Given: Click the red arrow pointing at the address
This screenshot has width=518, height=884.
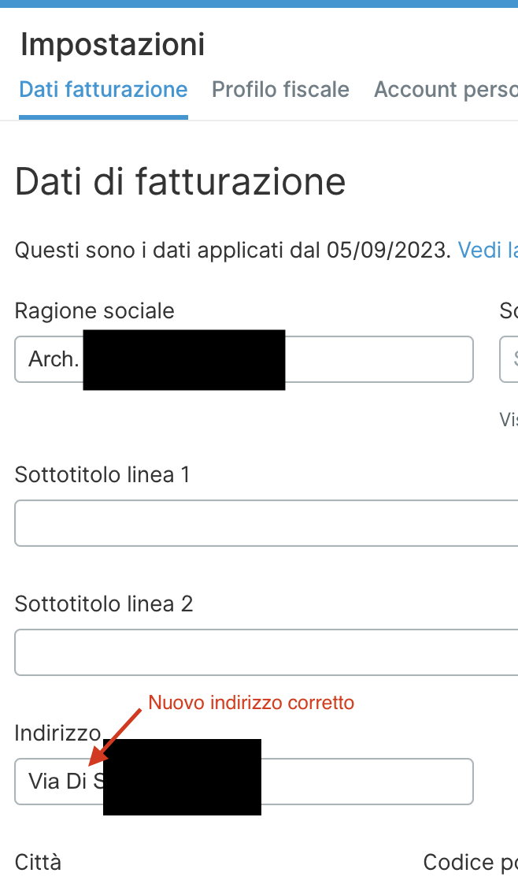Looking at the screenshot, I should (x=118, y=741).
